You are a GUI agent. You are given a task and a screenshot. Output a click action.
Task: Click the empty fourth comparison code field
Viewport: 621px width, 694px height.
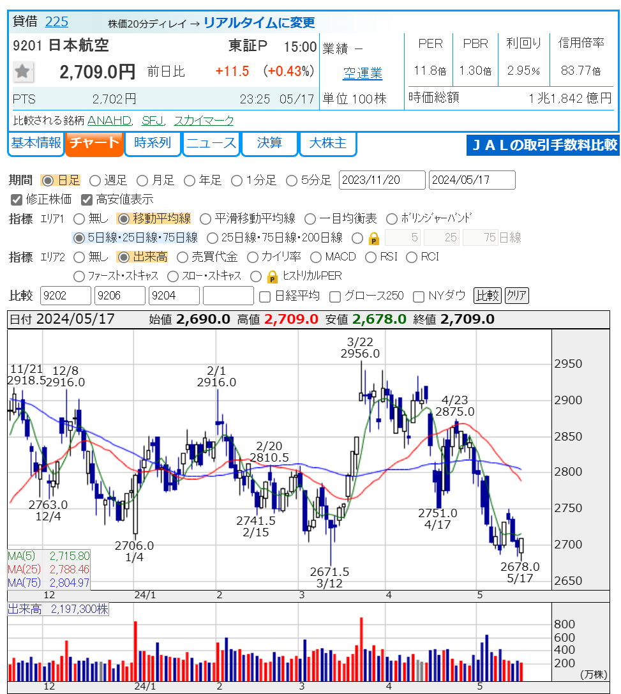tap(228, 296)
